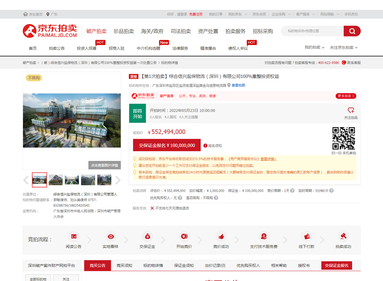The height and width of the screenshot is (281, 383).
Task: Click the 线下付款 wallet icon
Action: pyautogui.click(x=307, y=236)
